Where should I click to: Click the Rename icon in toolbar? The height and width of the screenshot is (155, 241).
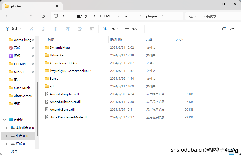(68, 29)
